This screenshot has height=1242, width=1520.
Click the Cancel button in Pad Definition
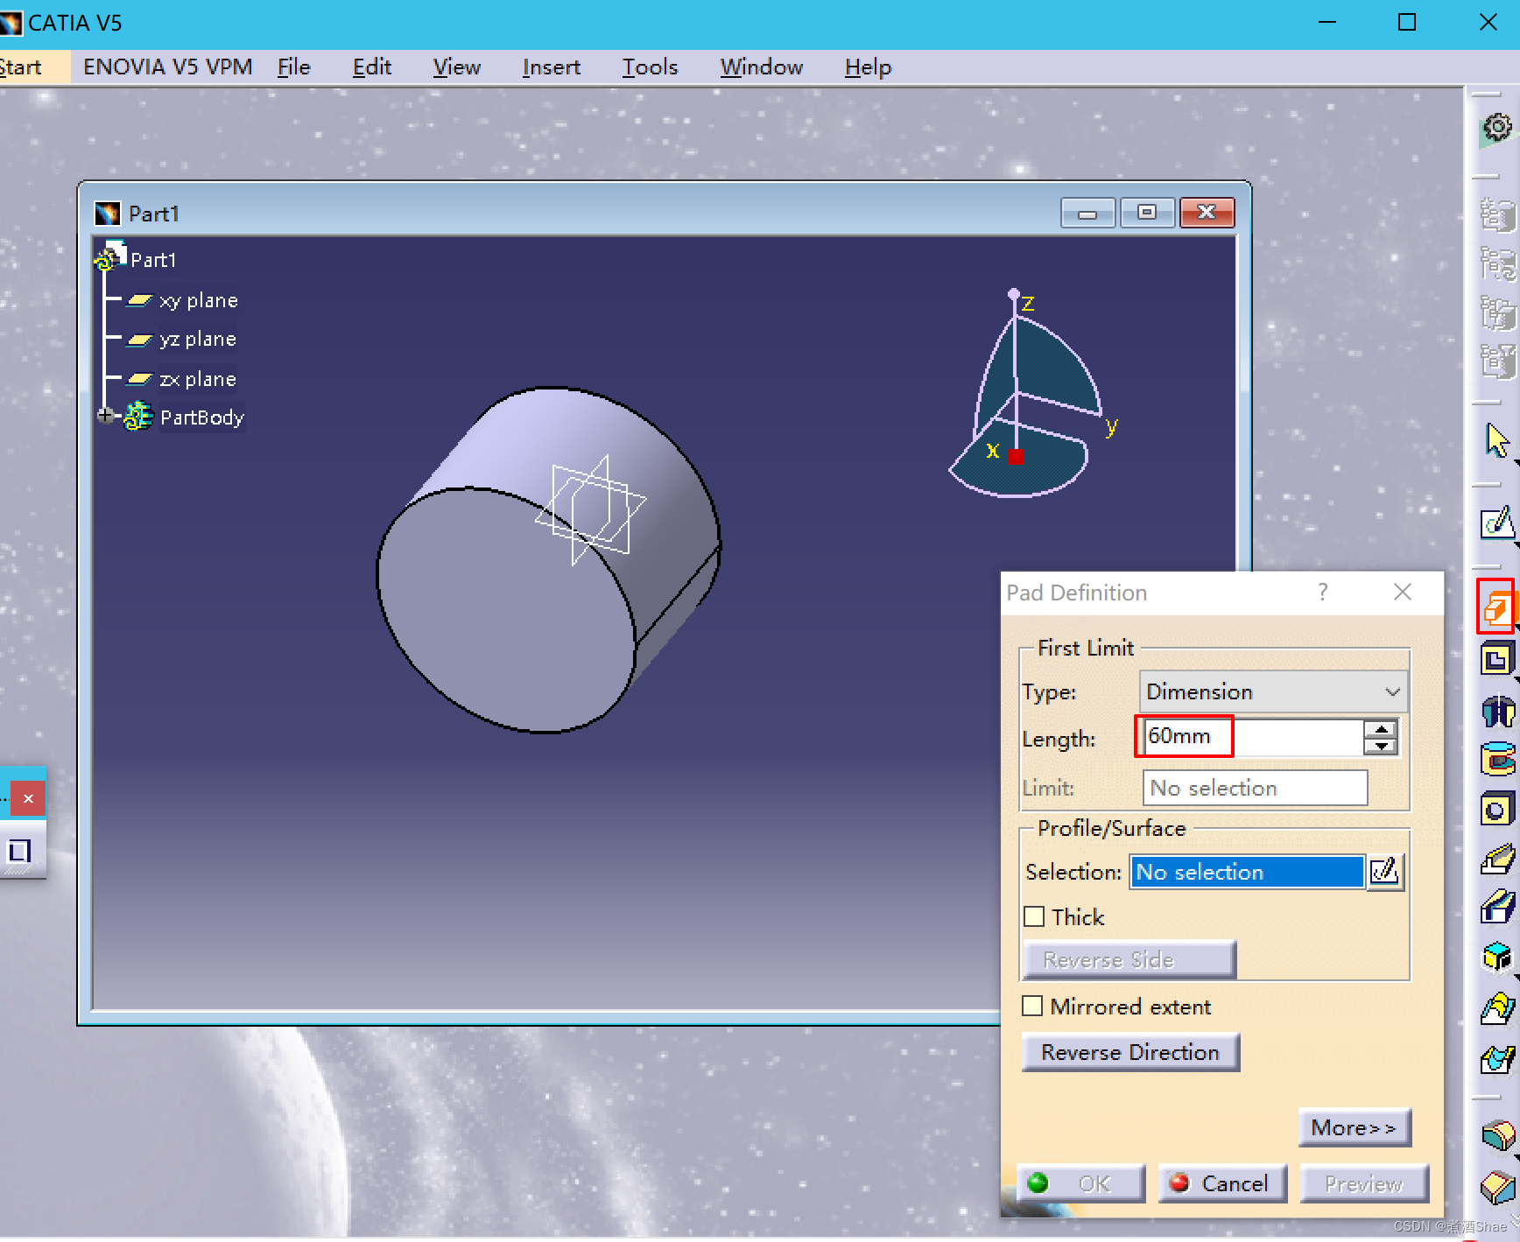click(1222, 1183)
